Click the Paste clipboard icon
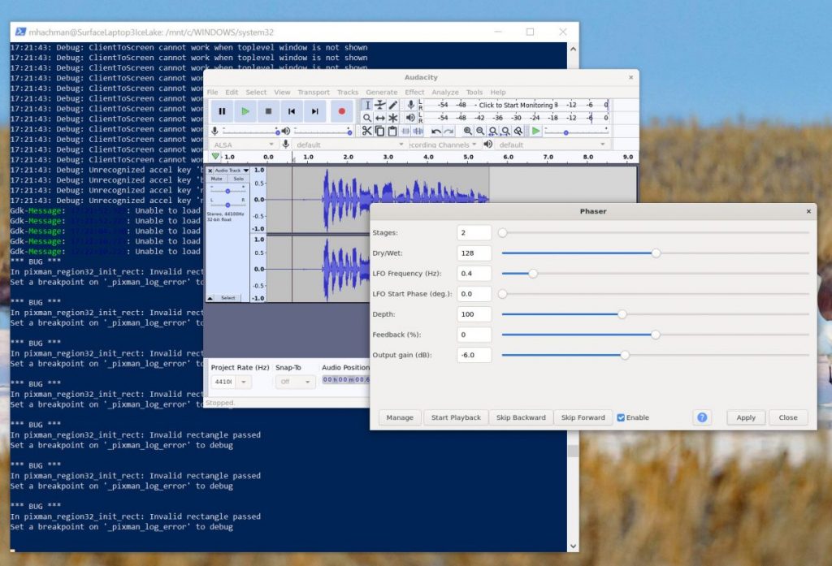The width and height of the screenshot is (832, 566). click(x=392, y=131)
